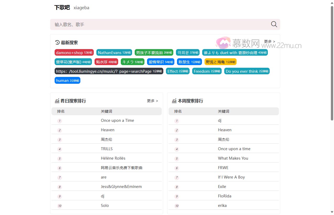Click the blue human search tag
This screenshot has height=215, width=334.
pos(67,81)
